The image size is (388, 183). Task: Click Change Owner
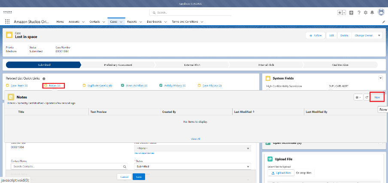pos(364,35)
